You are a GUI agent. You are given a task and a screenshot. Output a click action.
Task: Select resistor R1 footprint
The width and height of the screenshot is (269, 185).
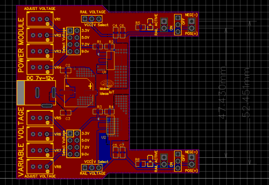coord(98,46)
